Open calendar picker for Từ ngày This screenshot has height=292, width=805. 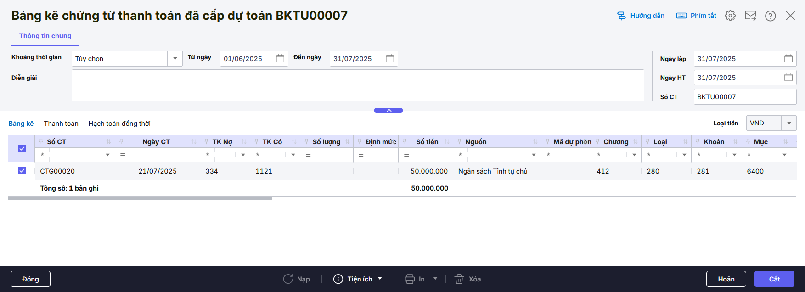pos(280,58)
